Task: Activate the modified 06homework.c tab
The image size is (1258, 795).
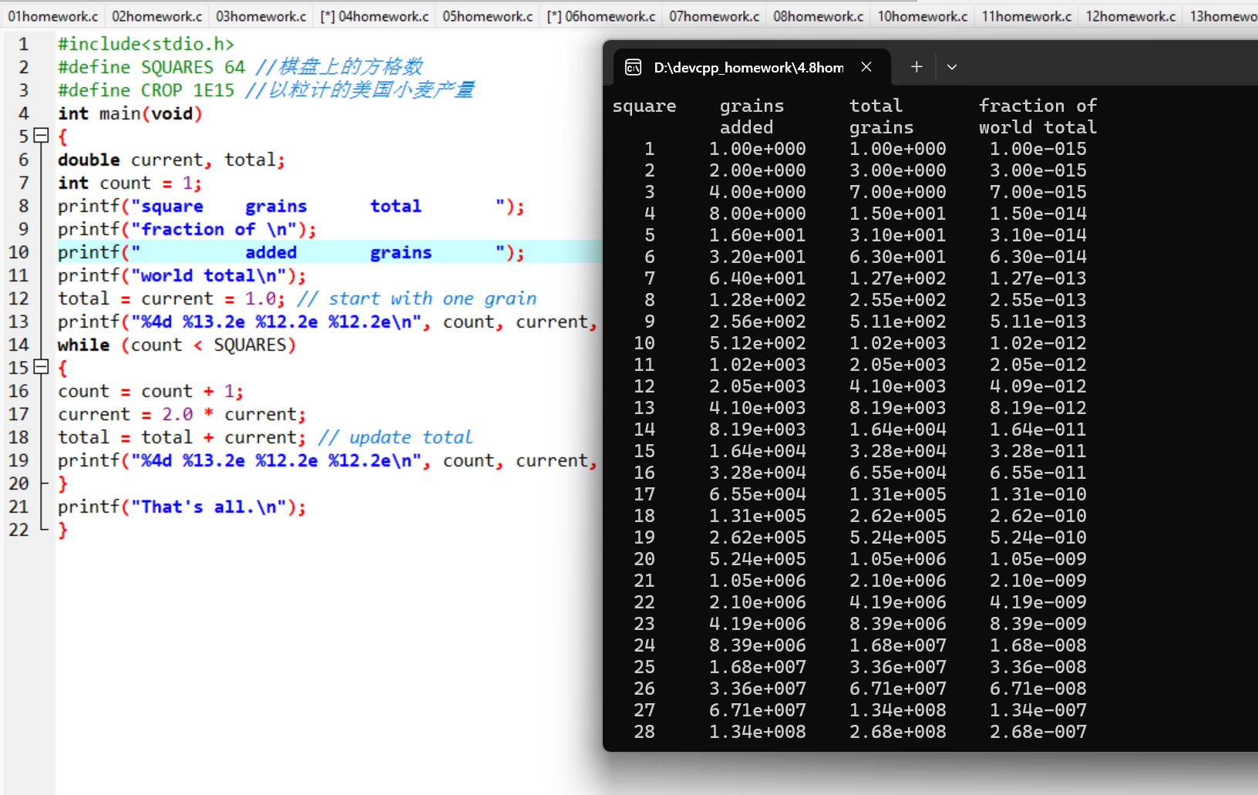Action: (601, 16)
